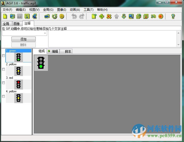Click the yellow clock timing icon
This screenshot has height=142, width=184.
click(62, 16)
